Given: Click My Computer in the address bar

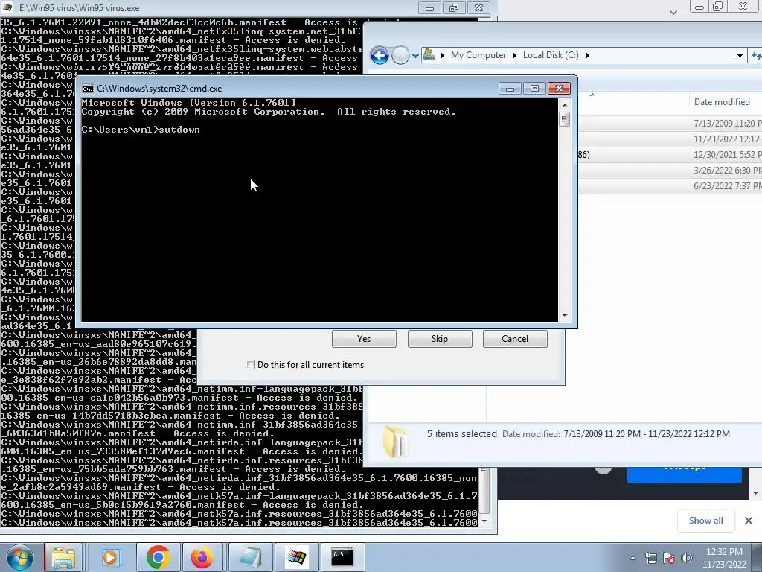Looking at the screenshot, I should tap(478, 55).
